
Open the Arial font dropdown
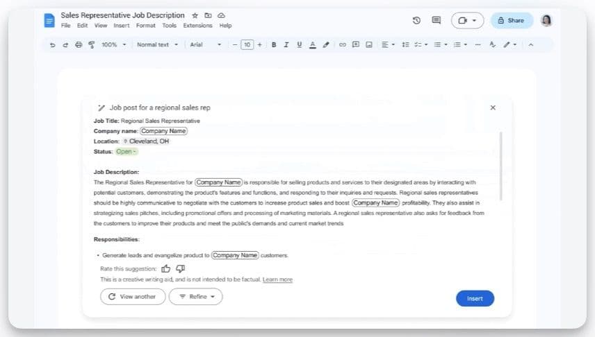tap(206, 44)
